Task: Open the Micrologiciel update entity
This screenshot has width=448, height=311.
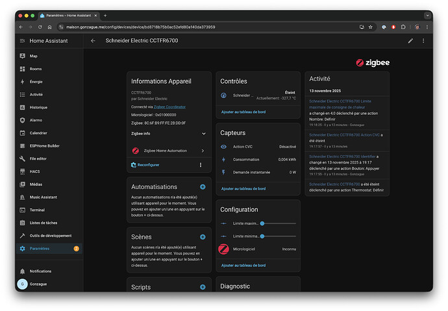Action: [x=258, y=249]
